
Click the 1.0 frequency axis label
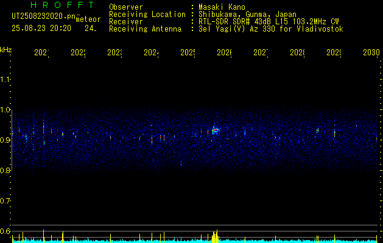5,110
